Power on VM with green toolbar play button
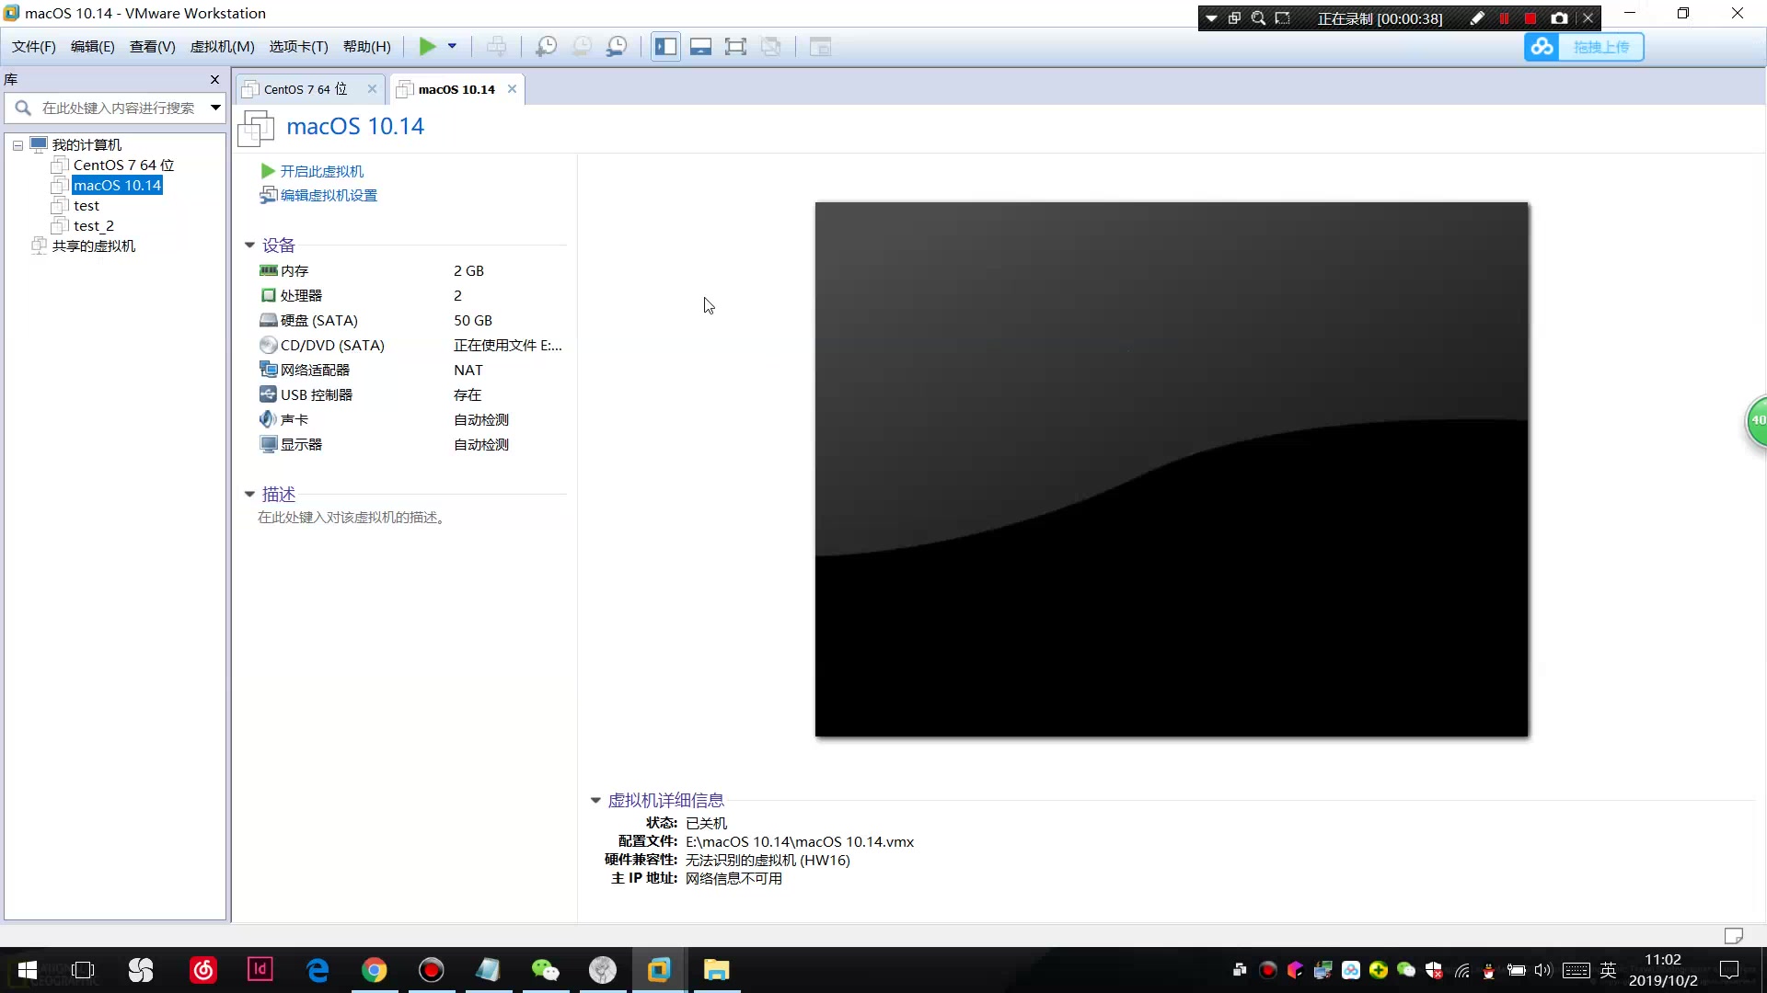1767x993 pixels. [427, 47]
